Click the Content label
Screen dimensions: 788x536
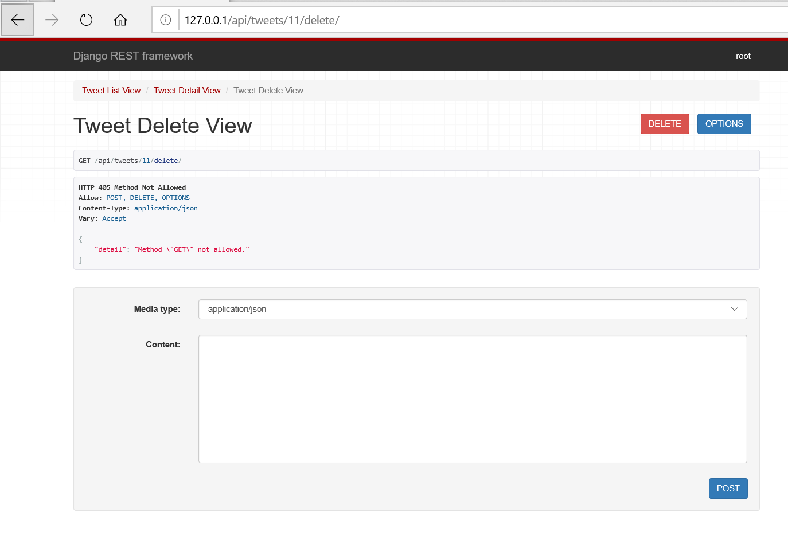tap(163, 345)
